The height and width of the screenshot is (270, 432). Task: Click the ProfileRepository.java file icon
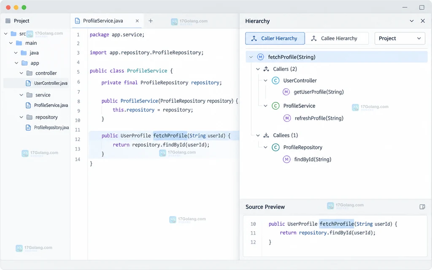click(x=28, y=127)
